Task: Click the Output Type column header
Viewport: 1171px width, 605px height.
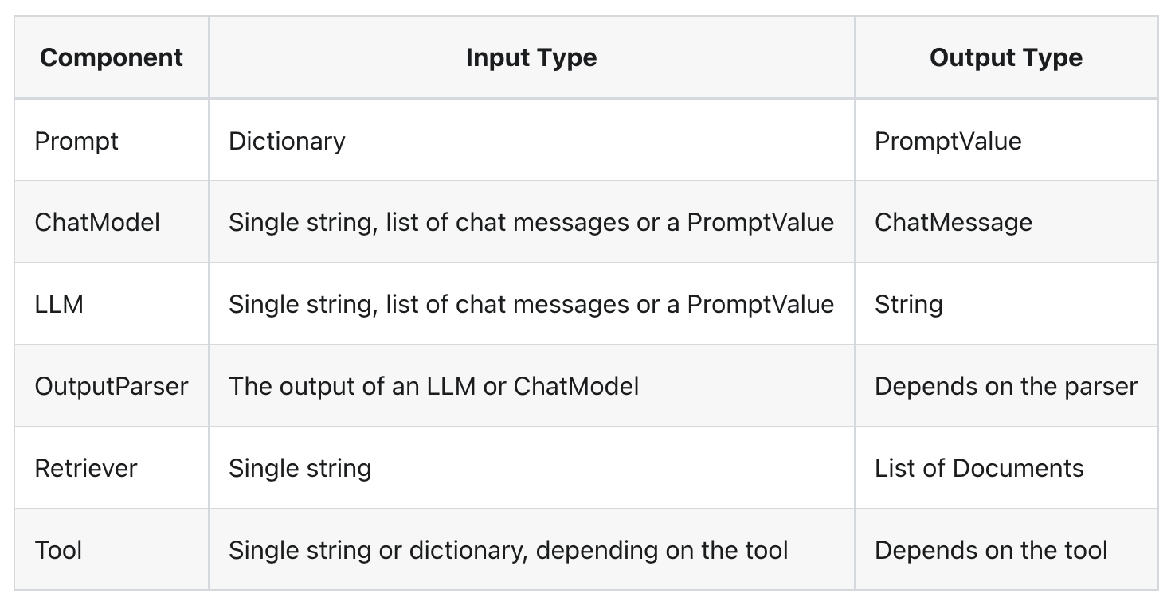Action: pyautogui.click(x=1005, y=58)
